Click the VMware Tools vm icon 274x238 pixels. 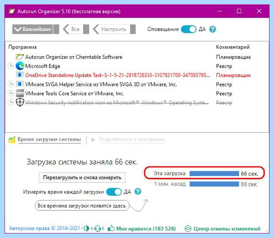[20, 93]
